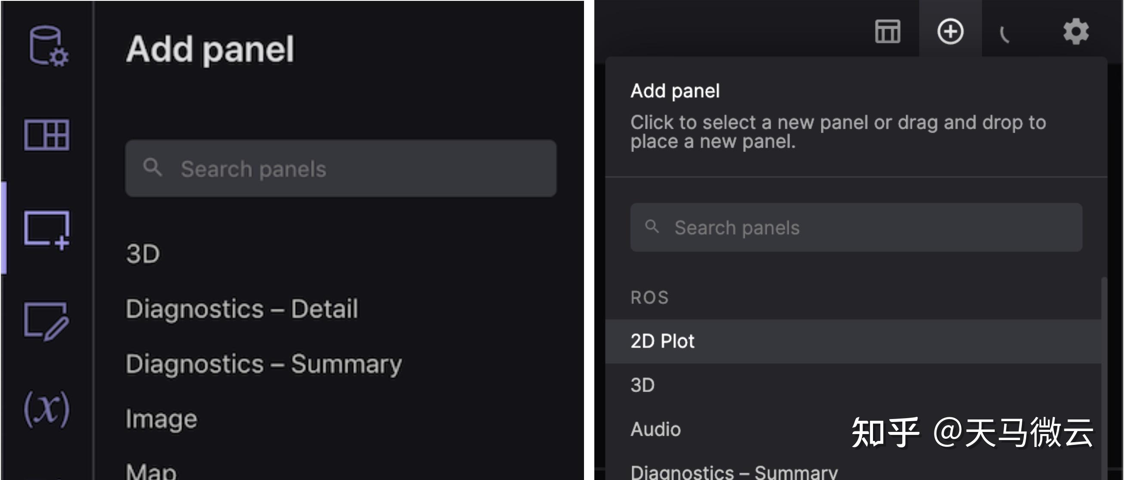Screen dimensions: 1125x480
Task: Open the Layouts sidebar icon
Action: point(46,135)
